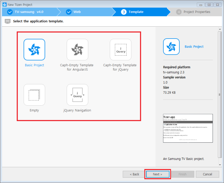This screenshot has width=224, height=183.
Task: Maximize the New Tizen Project window
Action: [209, 5]
